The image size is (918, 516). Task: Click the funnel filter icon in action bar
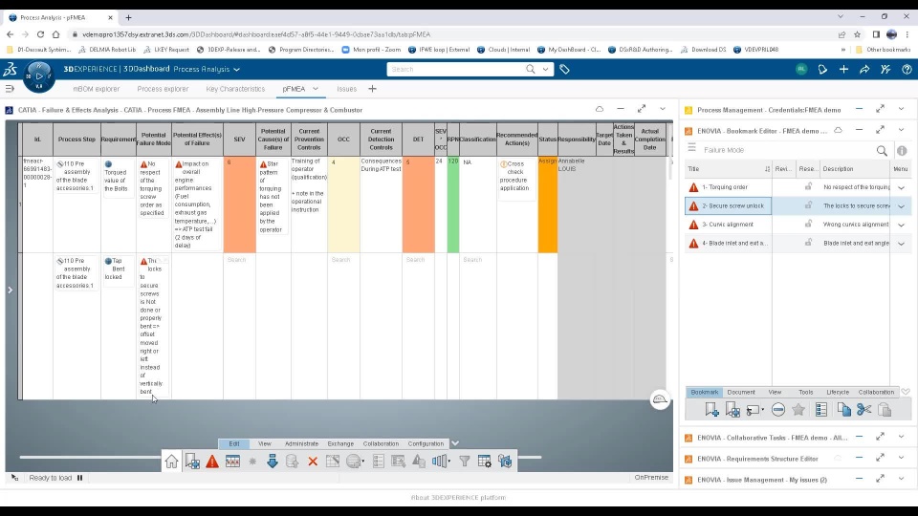465,462
